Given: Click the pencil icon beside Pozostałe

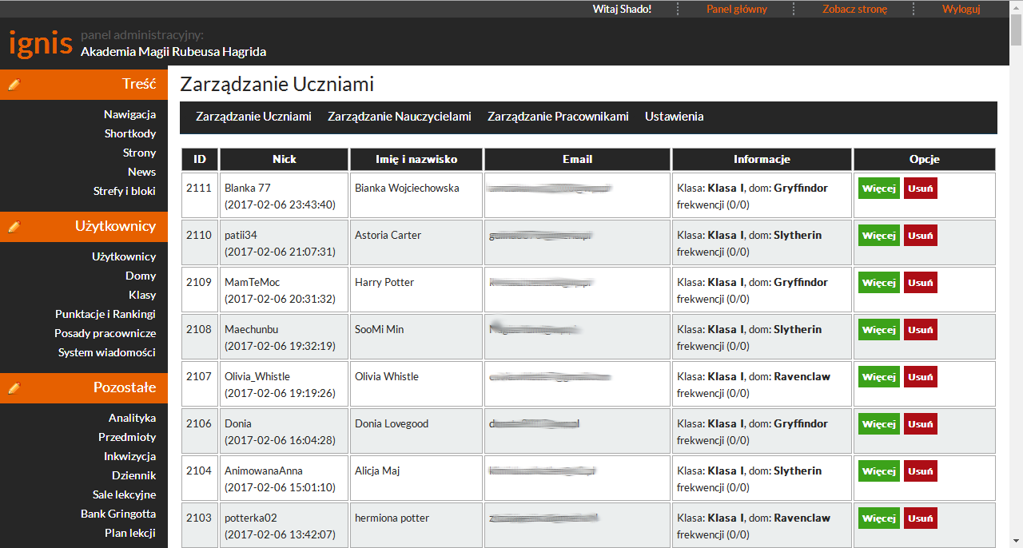Looking at the screenshot, I should coord(13,388).
